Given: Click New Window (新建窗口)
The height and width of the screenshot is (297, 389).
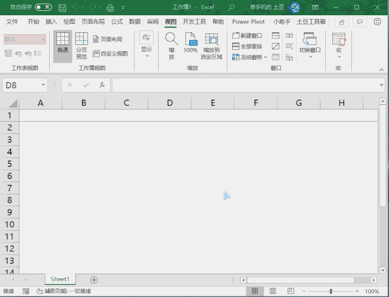Looking at the screenshot, I should click(247, 35).
